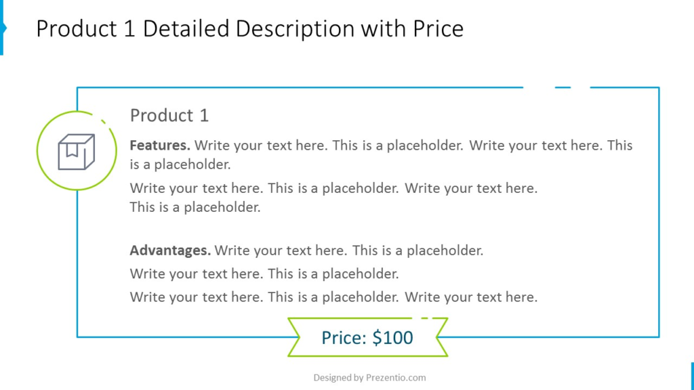Click the middle Advantages placeholder line
Viewport: 694px width, 390px height.
[x=264, y=274]
